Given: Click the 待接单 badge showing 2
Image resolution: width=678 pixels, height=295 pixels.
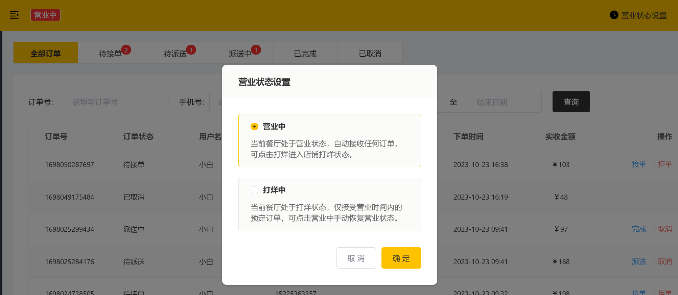Looking at the screenshot, I should pos(126,50).
